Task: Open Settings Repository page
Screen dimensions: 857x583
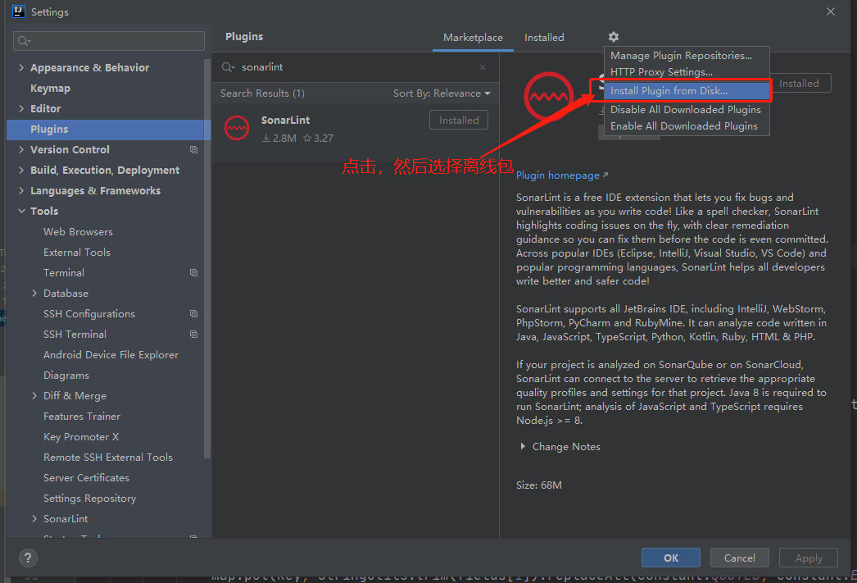Action: [89, 499]
